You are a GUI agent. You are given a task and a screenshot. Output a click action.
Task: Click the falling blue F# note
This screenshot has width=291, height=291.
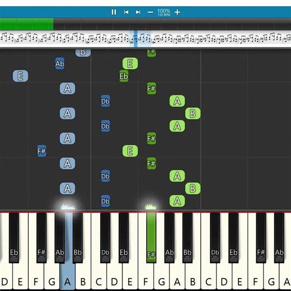pos(41,151)
